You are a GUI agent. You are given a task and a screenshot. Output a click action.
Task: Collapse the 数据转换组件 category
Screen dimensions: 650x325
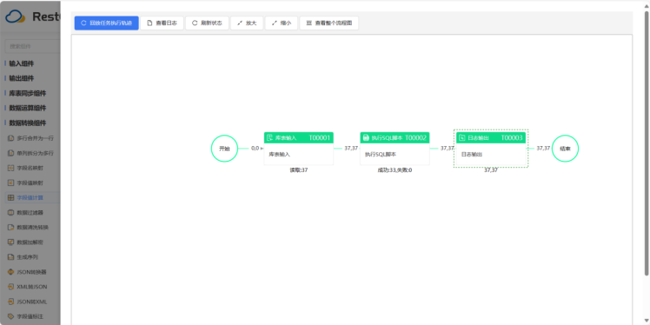(x=27, y=123)
